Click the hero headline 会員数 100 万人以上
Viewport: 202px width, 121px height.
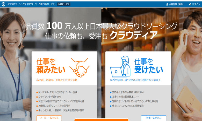tap(57, 26)
